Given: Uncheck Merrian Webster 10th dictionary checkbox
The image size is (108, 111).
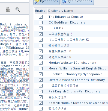Looking at the screenshot, I should click(x=41, y=63).
